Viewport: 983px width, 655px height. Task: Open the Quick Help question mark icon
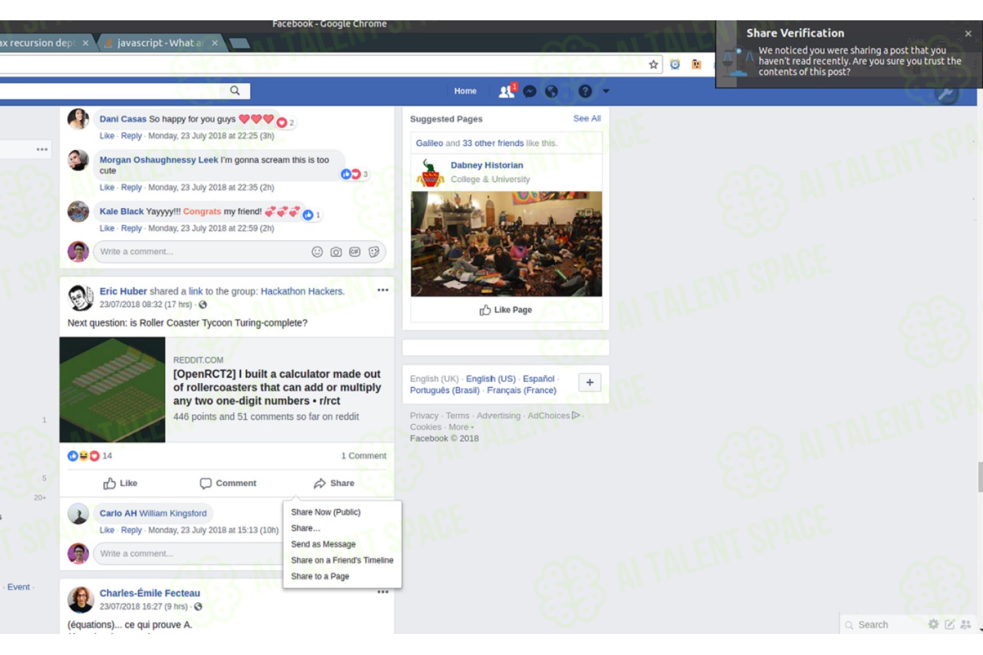(585, 92)
